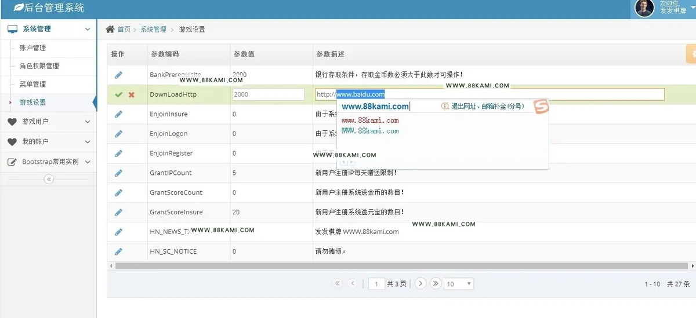Expand the 游戏用户 sidebar menu

[48, 122]
